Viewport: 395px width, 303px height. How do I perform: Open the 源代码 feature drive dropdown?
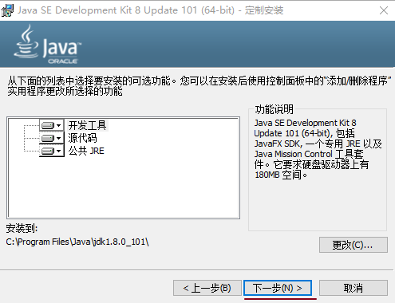(52, 138)
